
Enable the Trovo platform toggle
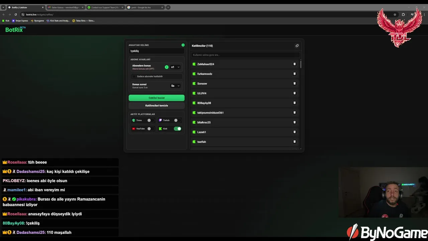[151, 120]
